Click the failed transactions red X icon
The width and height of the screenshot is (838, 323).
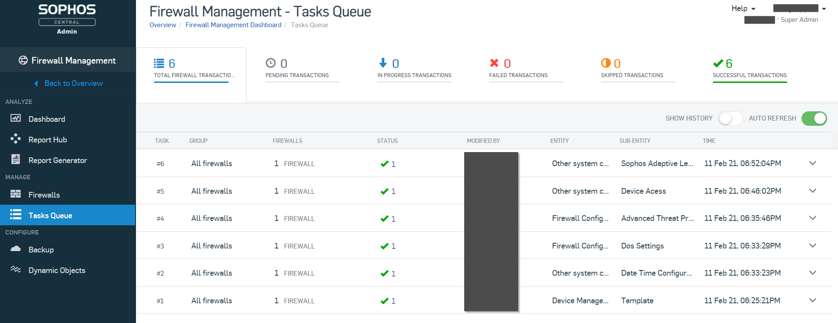[x=494, y=63]
